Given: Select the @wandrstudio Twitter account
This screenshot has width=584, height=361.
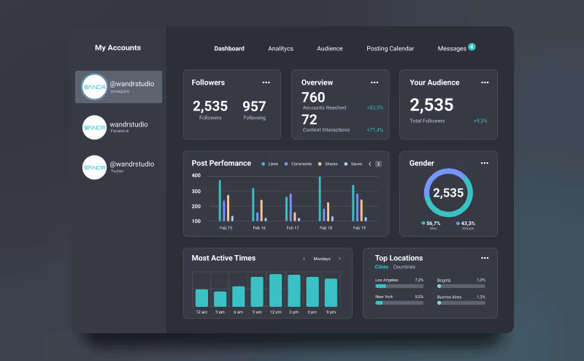Looking at the screenshot, I should (118, 167).
